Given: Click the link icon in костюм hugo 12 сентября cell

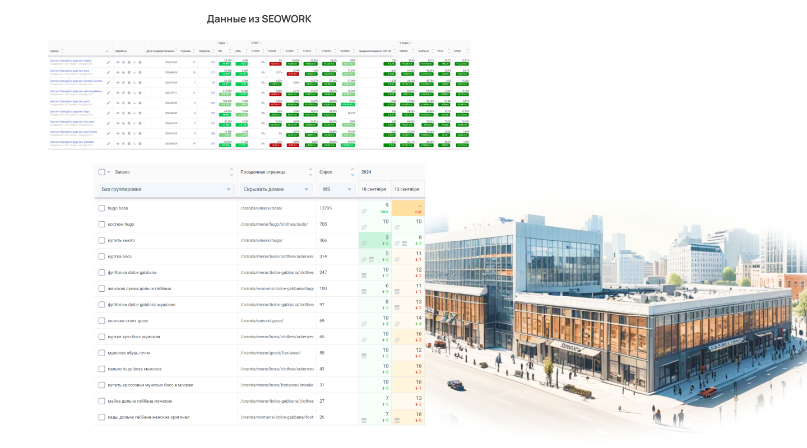Looking at the screenshot, I should click(397, 227).
